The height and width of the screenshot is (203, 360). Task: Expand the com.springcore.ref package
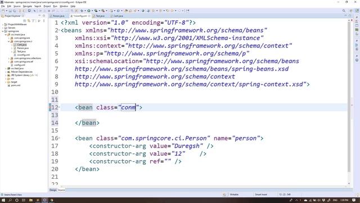point(9,61)
